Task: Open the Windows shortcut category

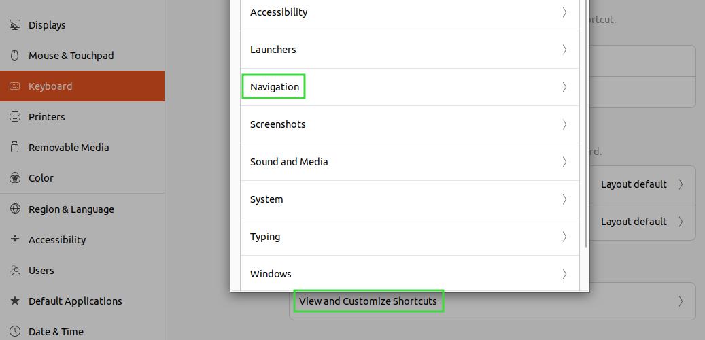Action: [x=409, y=273]
